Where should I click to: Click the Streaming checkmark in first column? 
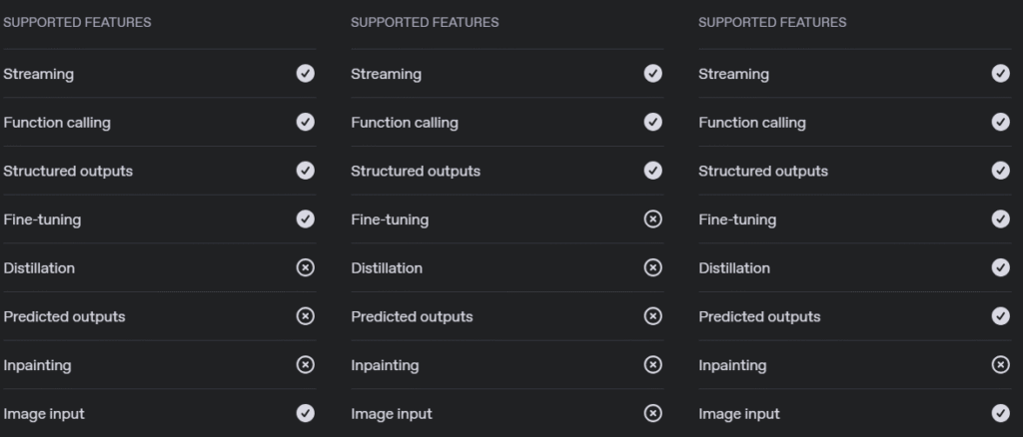click(306, 74)
